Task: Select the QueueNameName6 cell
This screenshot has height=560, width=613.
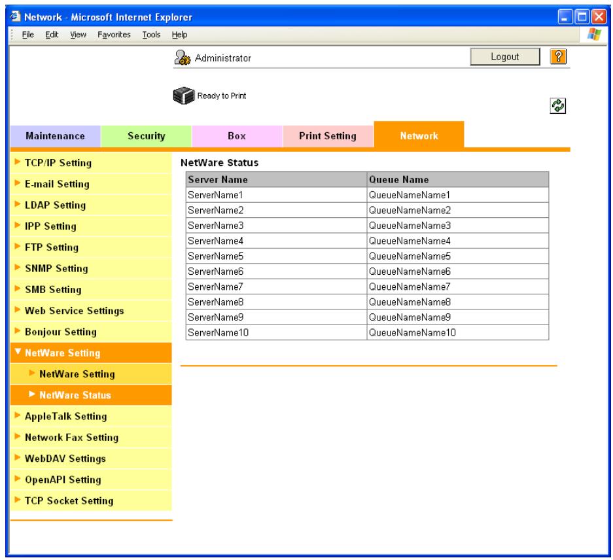Action: click(458, 271)
